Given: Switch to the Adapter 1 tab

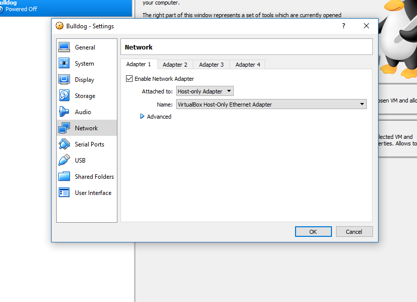Looking at the screenshot, I should click(x=139, y=64).
